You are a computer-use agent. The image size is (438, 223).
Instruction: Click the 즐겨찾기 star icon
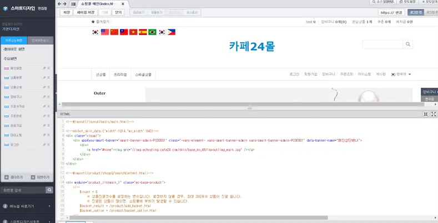pos(93,22)
